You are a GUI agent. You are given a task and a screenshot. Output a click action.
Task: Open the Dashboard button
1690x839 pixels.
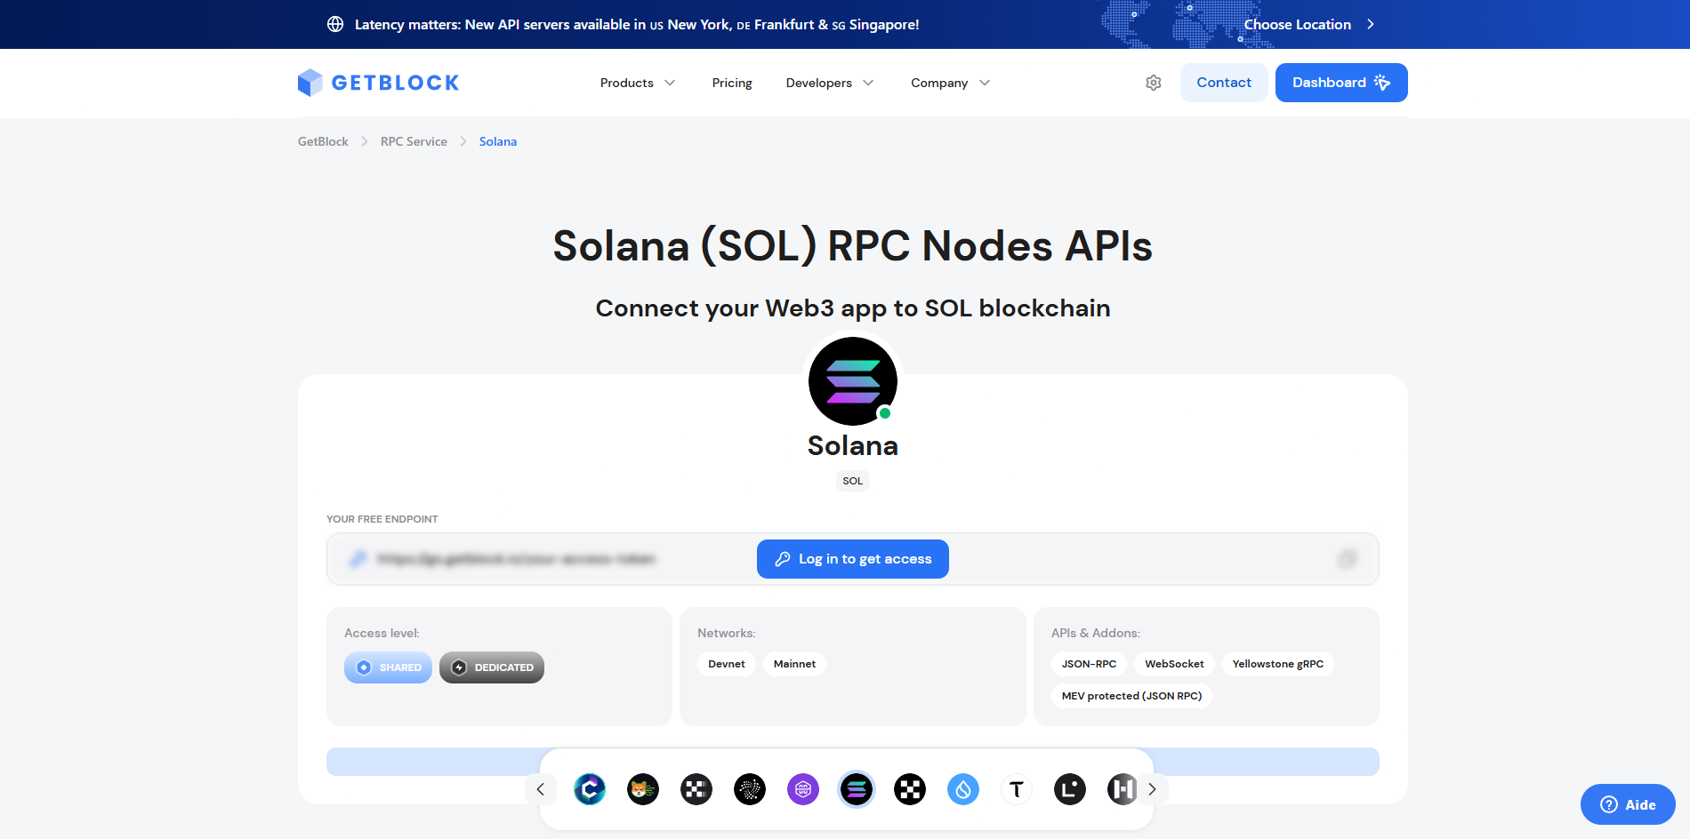point(1340,82)
